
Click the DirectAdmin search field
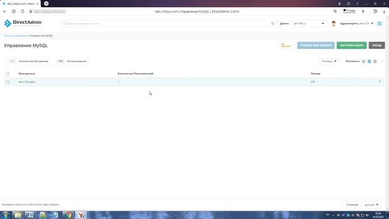pos(169,23)
